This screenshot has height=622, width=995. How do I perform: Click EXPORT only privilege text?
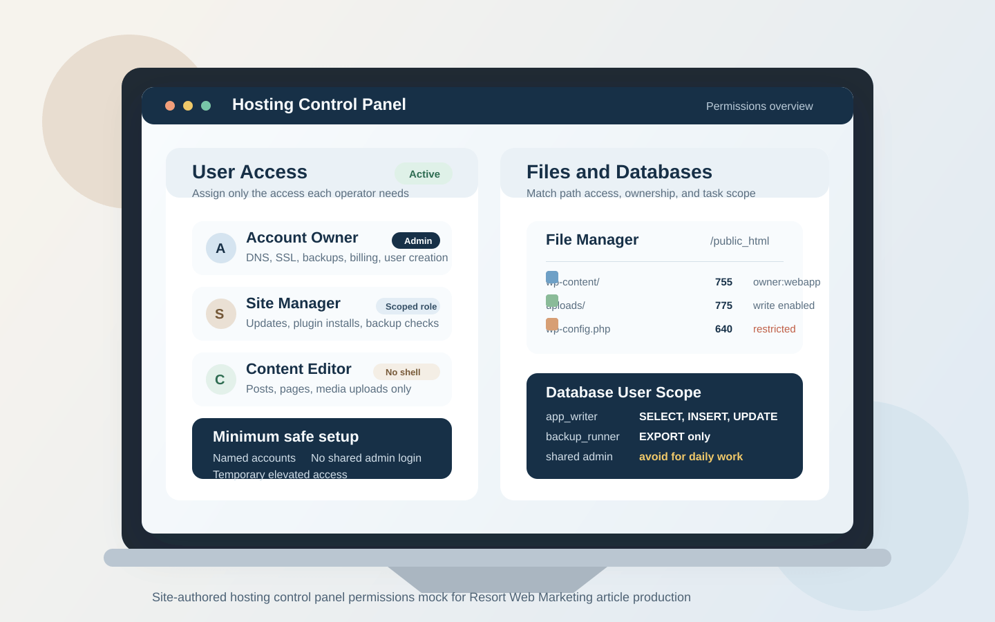pyautogui.click(x=674, y=437)
